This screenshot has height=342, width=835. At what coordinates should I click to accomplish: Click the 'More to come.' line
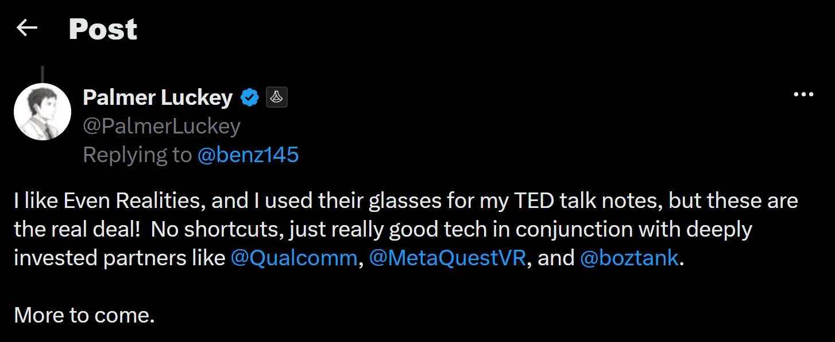(84, 315)
